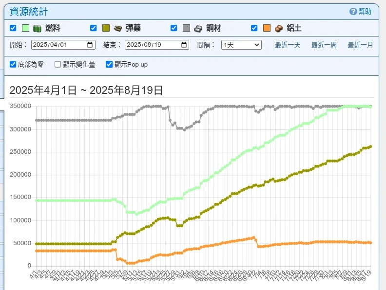Click the ammo icon next to 彈藥
The image size is (386, 290).
point(117,28)
